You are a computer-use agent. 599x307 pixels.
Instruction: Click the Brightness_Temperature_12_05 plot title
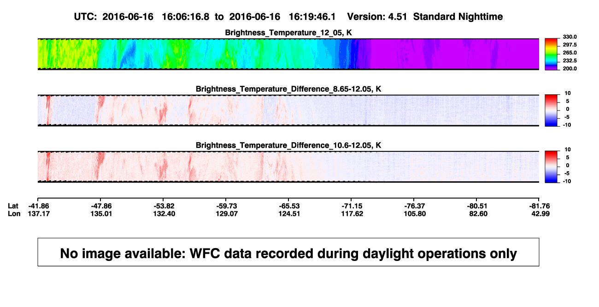pyautogui.click(x=288, y=33)
